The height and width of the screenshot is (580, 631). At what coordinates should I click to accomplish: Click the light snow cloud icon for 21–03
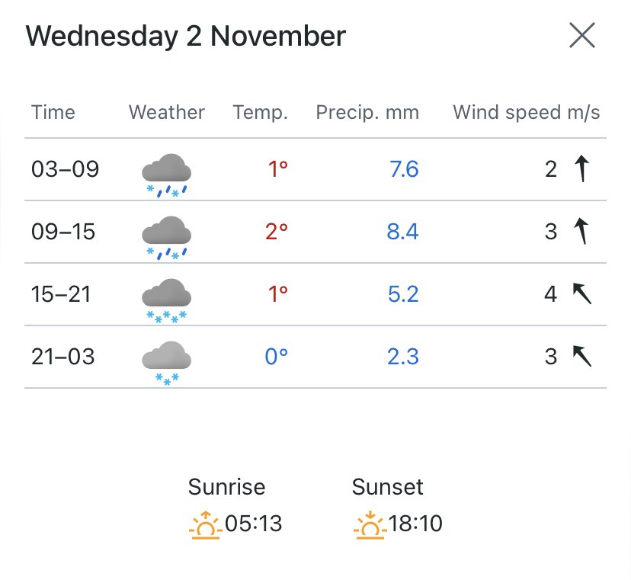click(x=167, y=363)
